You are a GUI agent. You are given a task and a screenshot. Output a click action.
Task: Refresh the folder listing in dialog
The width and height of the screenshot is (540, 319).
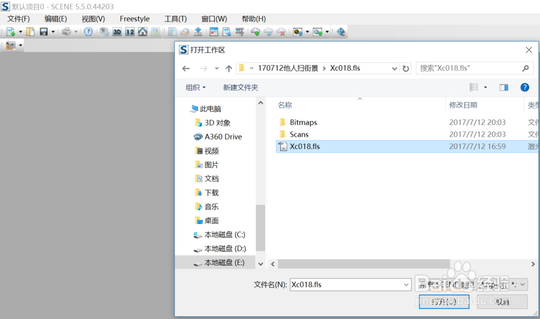pyautogui.click(x=406, y=68)
